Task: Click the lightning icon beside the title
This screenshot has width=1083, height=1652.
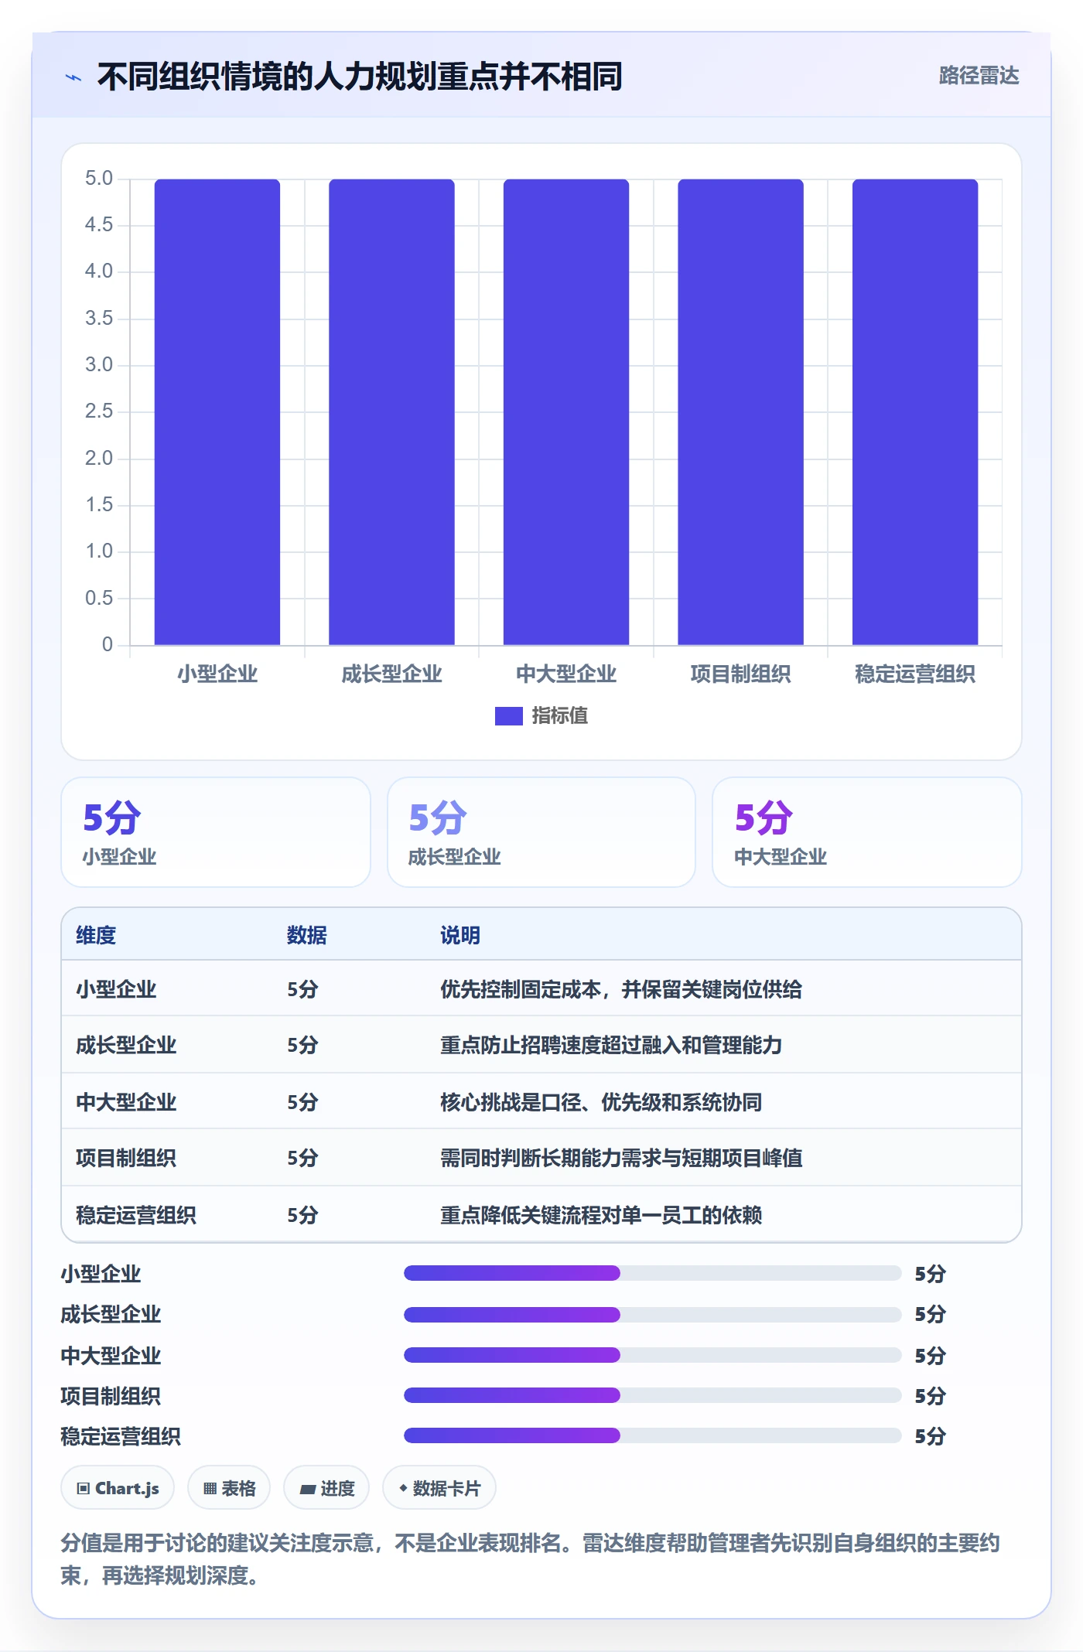Action: (73, 77)
